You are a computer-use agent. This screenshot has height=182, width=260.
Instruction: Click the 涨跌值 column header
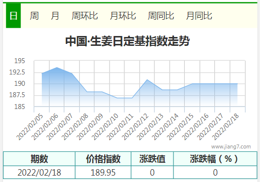pos(152,159)
